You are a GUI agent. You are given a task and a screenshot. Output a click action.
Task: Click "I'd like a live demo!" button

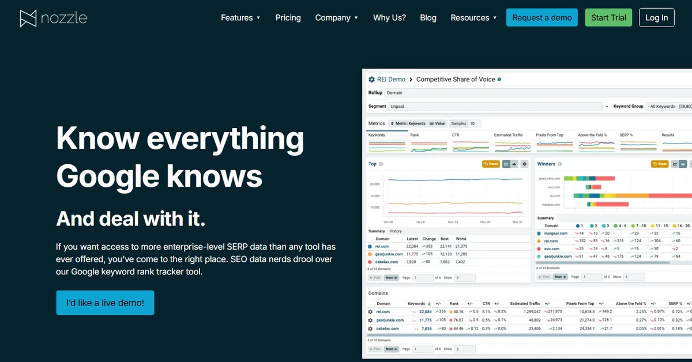click(105, 303)
